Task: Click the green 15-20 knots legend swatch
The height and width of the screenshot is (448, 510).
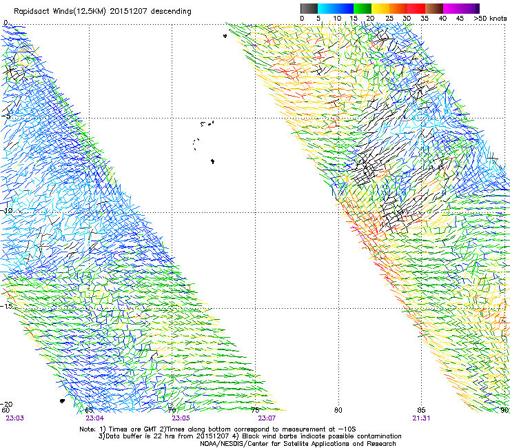Action: (363, 8)
